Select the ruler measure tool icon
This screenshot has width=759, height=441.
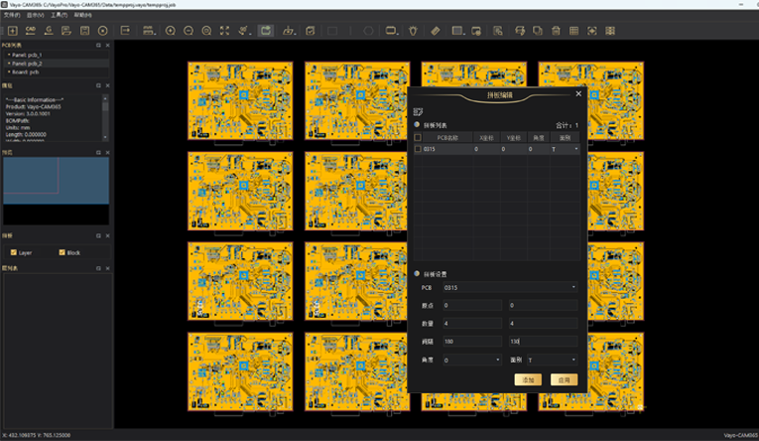436,31
